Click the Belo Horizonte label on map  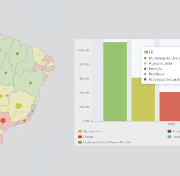pos(21,112)
